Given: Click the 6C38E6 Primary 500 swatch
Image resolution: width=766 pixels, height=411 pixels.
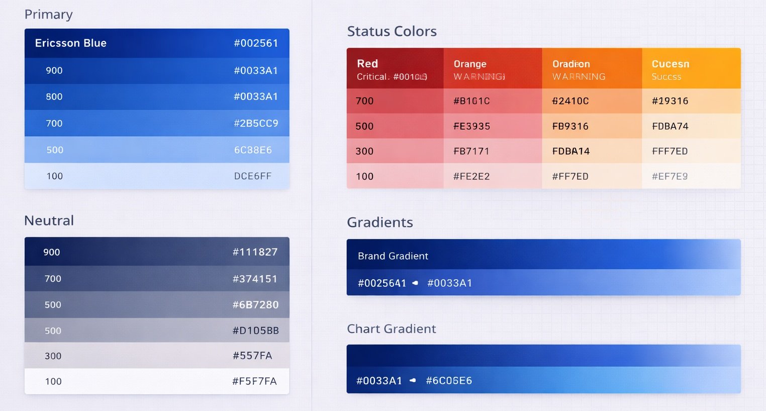Looking at the screenshot, I should click(x=157, y=150).
